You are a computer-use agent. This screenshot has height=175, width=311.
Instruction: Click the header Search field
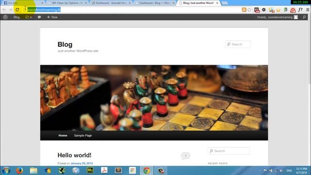tap(238, 44)
